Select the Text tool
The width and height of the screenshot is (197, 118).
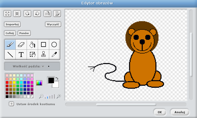point(21,55)
